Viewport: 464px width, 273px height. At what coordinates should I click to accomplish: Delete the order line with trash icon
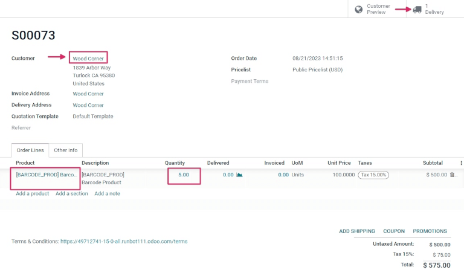453,175
